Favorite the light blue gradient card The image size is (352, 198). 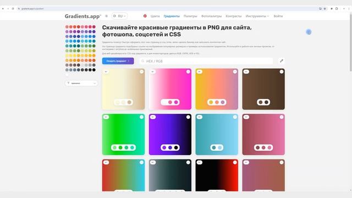point(235,117)
